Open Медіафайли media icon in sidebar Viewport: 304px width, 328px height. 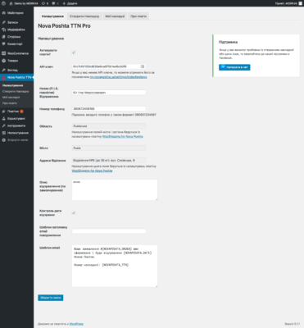3,30
